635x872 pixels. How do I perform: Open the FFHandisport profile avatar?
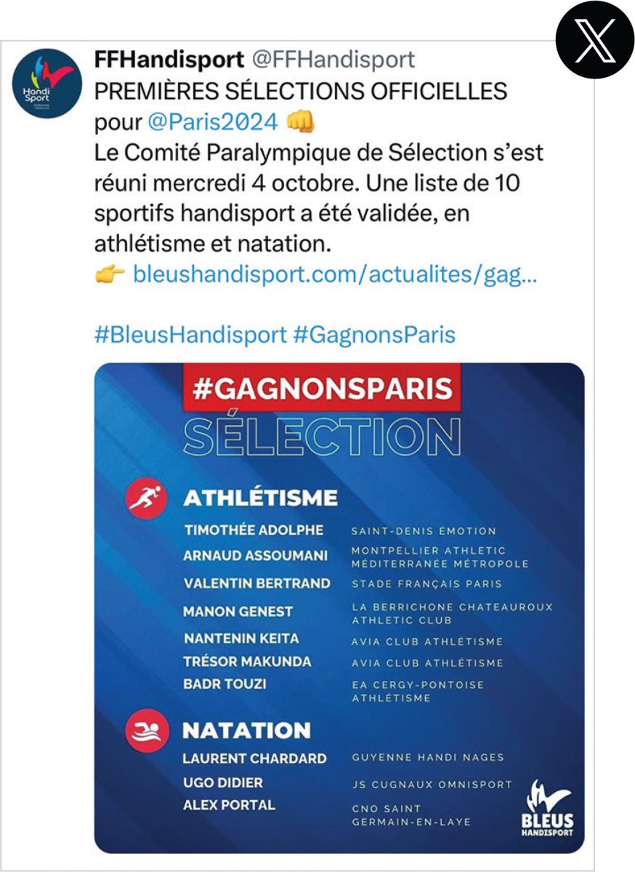pyautogui.click(x=47, y=84)
